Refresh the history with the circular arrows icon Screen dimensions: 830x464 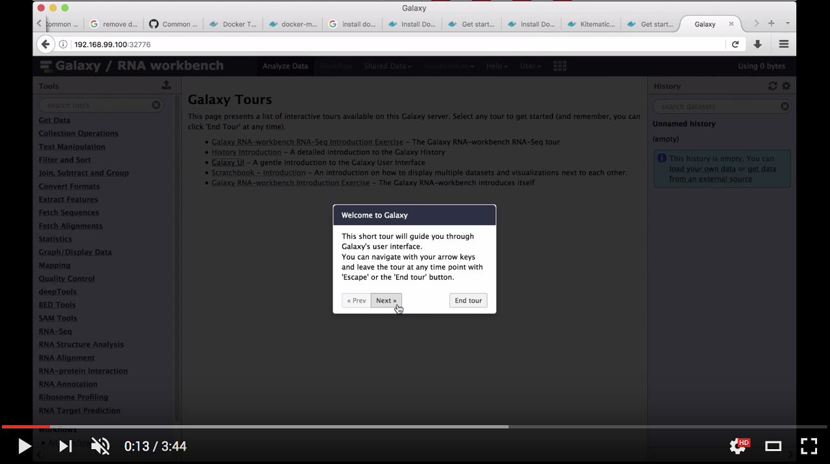[773, 85]
